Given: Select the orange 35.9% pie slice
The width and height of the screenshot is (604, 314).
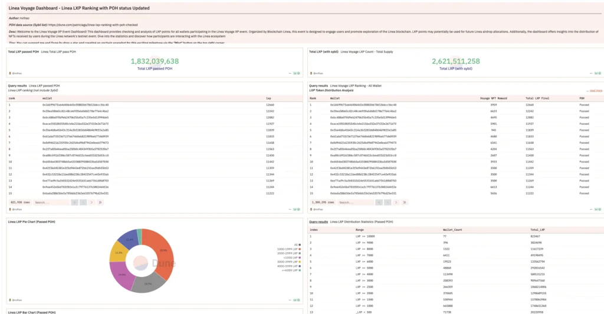Looking at the screenshot, I should (163, 251).
